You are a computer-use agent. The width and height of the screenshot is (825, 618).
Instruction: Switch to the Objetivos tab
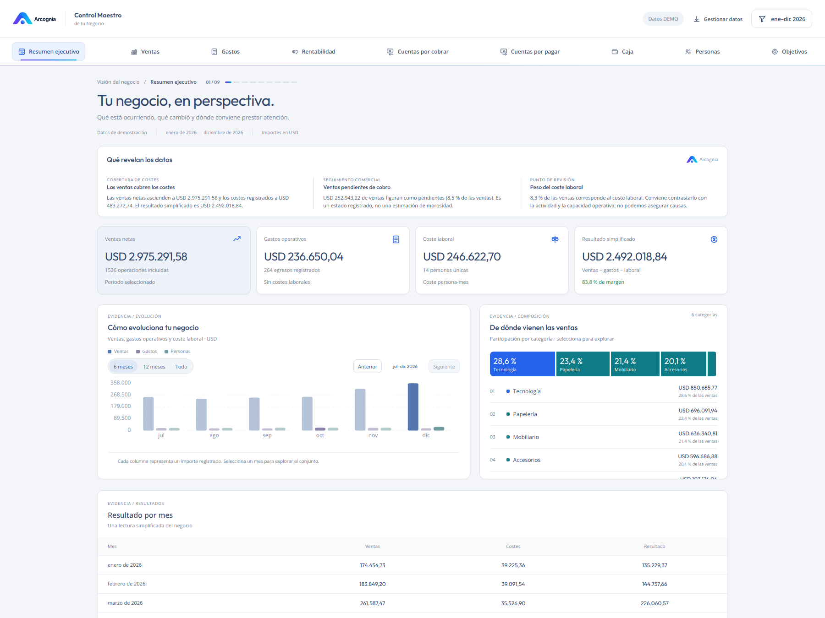(x=789, y=52)
